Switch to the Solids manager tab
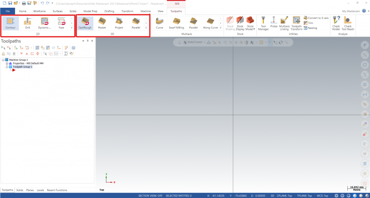Viewport: 370px width, 198px height. pos(20,190)
